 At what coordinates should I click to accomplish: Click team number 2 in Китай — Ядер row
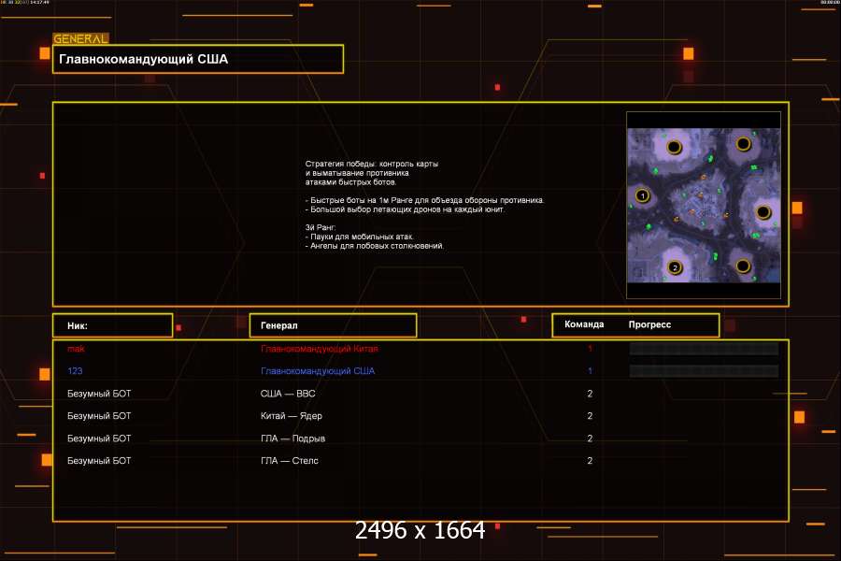(x=590, y=416)
